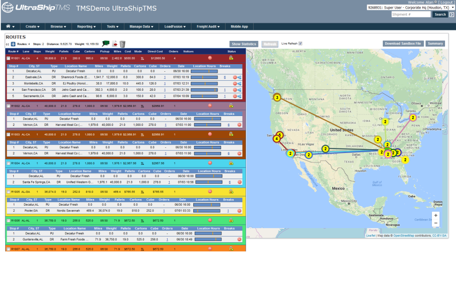Toggle the Live Refresh checkbox
456x295 pixels.
pos(300,44)
